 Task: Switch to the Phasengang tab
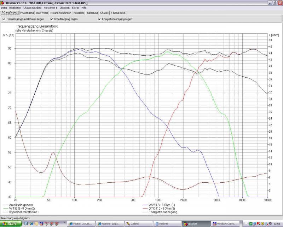[x=27, y=13]
